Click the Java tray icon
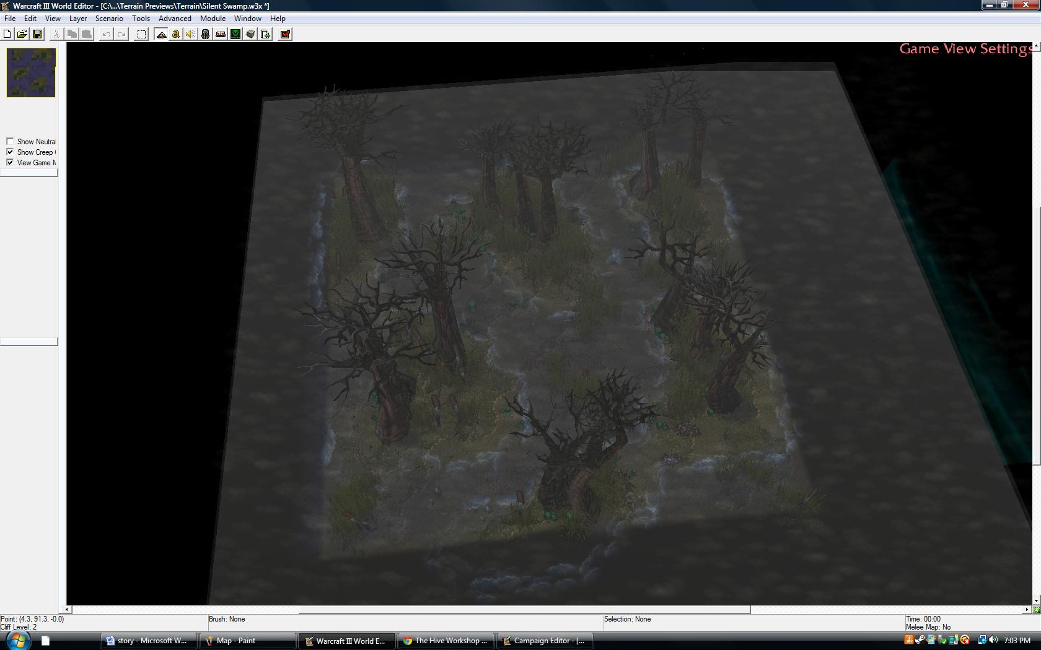Viewport: 1041px width, 650px height. pos(909,640)
